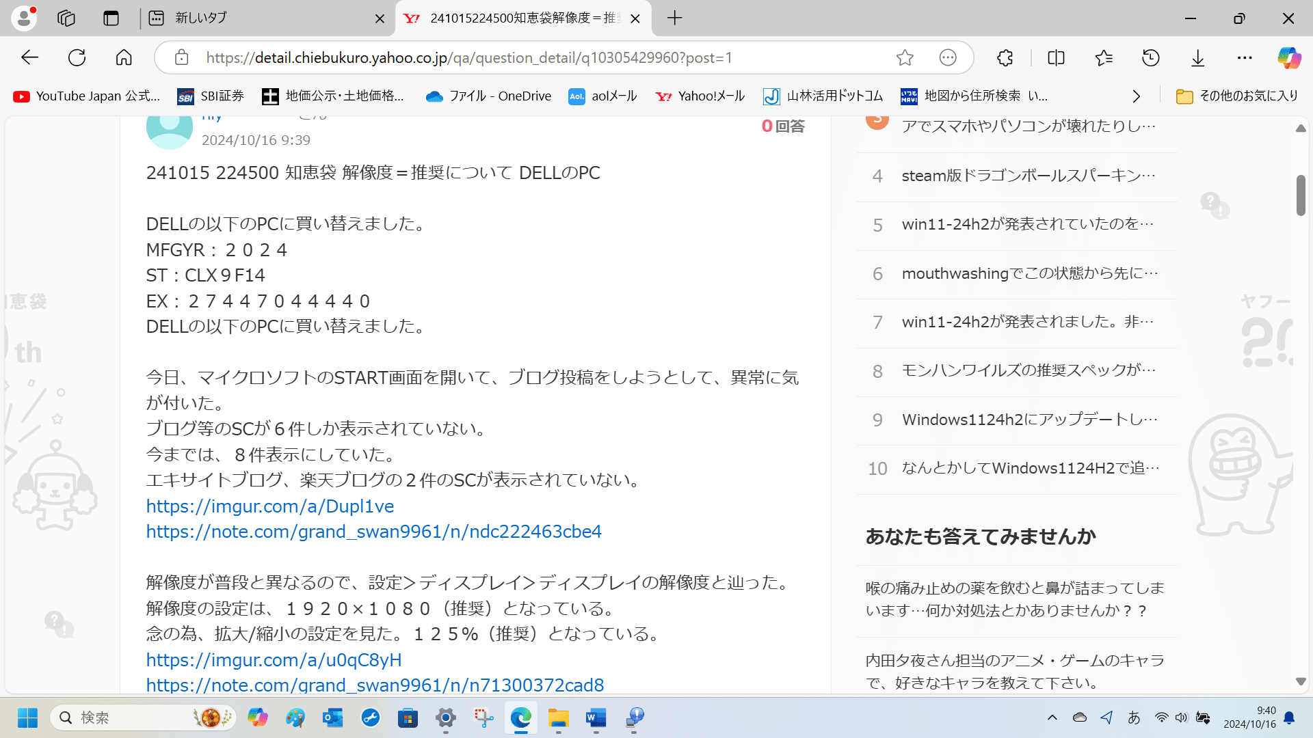Launch Outlook from the taskbar

point(333,718)
